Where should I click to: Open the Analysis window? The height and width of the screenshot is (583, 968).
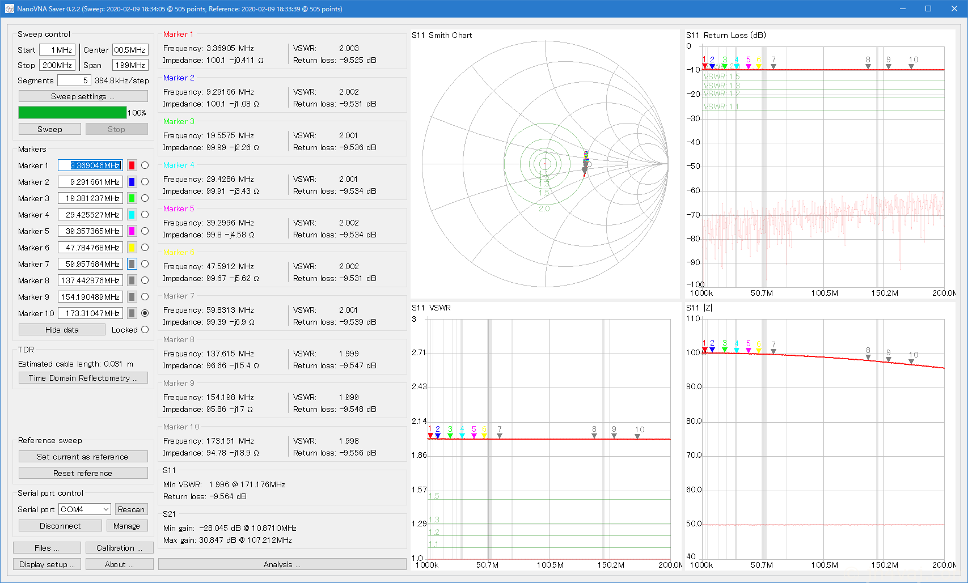[282, 564]
